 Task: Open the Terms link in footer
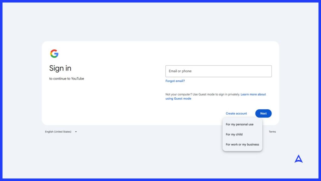coord(272,132)
